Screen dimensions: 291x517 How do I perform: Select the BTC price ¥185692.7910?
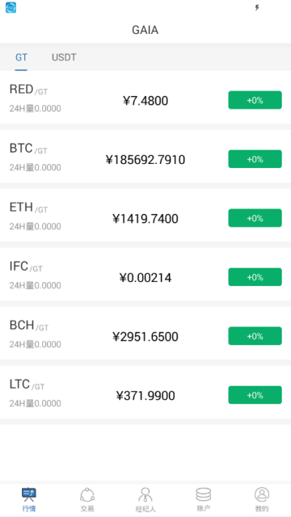click(145, 160)
